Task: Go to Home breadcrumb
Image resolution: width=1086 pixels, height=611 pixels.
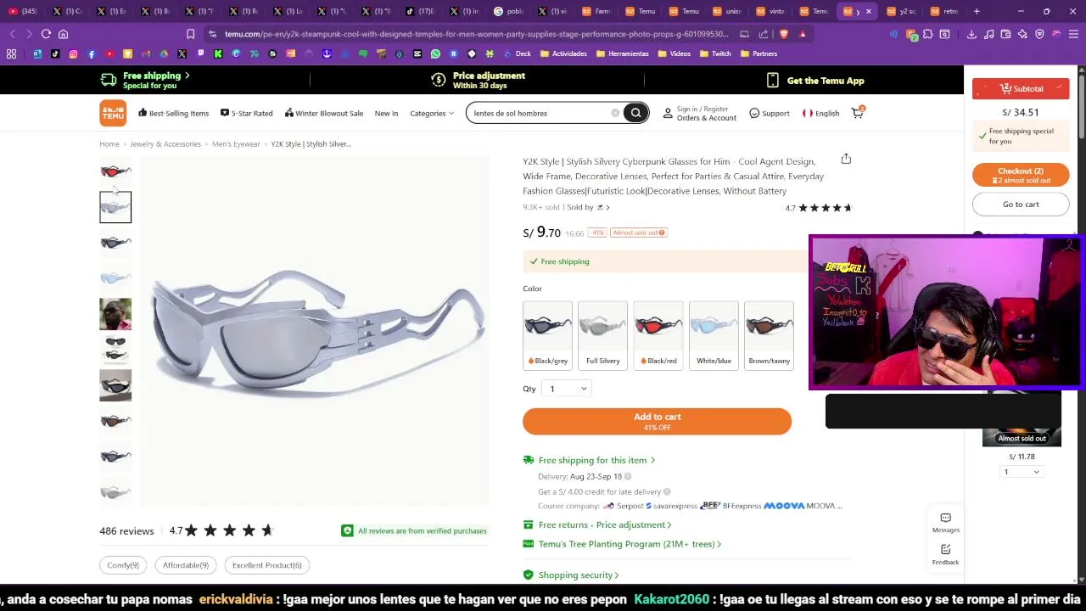Action: coord(109,144)
